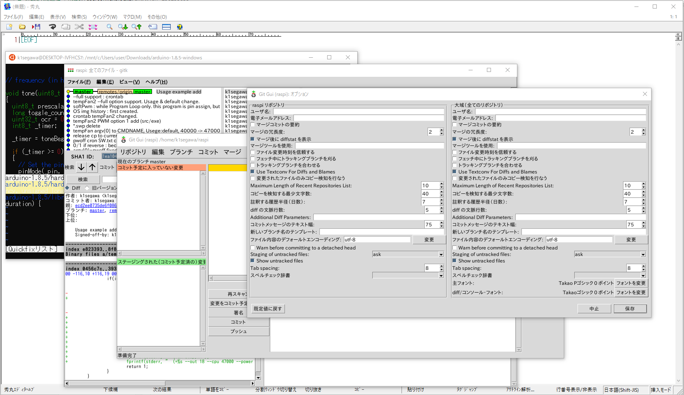
Task: Click gitk horizontal scrollbar at diff pane bottom
Action: tap(160, 383)
